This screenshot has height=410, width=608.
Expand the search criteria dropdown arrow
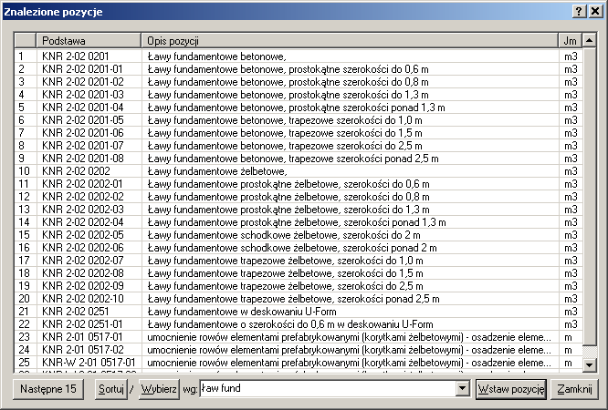(x=462, y=389)
